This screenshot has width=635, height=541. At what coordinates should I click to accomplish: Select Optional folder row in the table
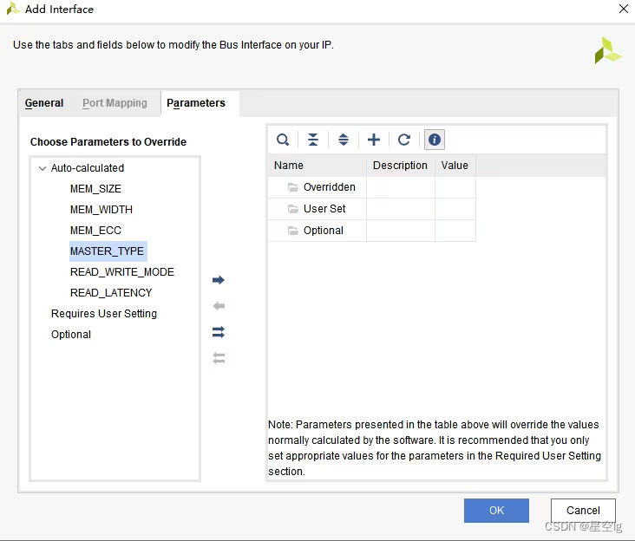point(371,231)
